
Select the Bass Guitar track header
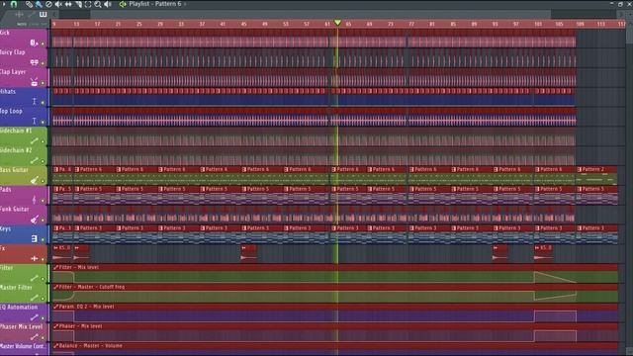click(24, 175)
